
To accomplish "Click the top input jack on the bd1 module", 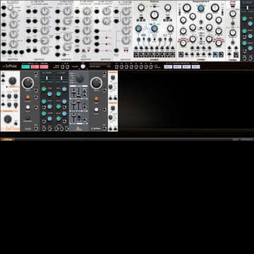I will [x=4, y=75].
